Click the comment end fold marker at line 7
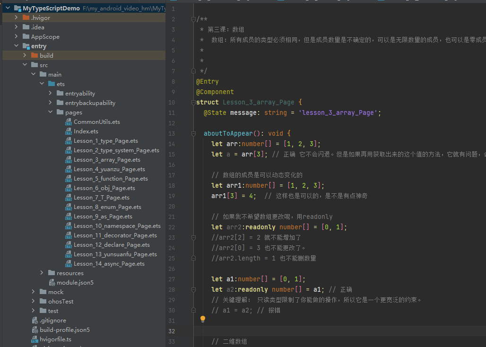The width and height of the screenshot is (486, 347). coord(193,71)
